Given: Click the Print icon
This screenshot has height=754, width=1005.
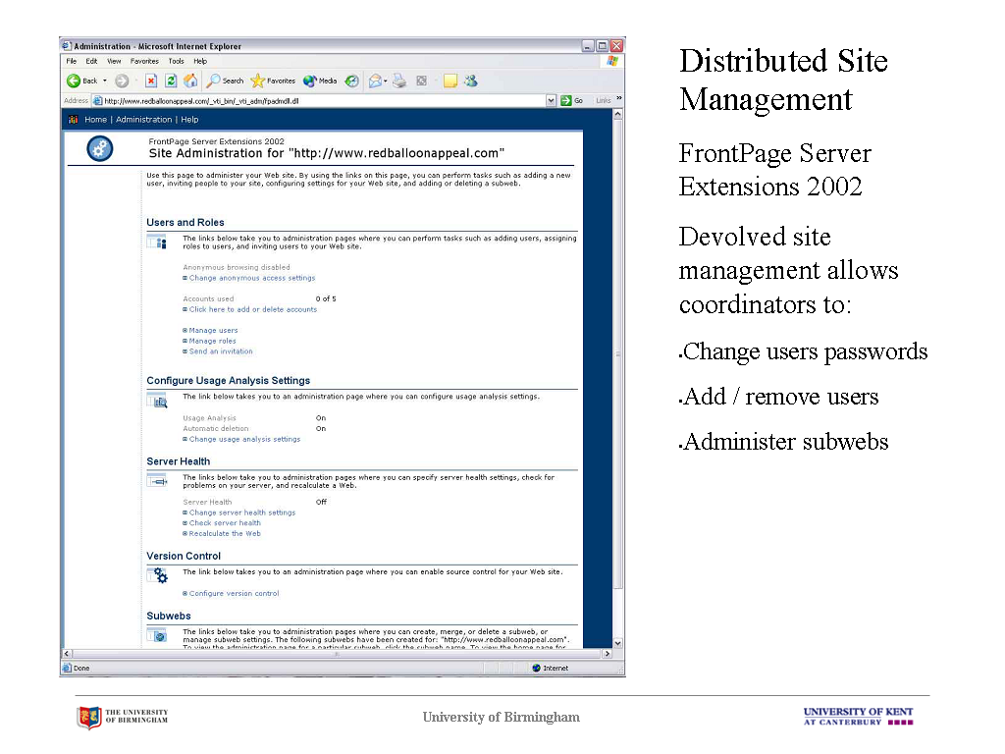Looking at the screenshot, I should click(399, 81).
